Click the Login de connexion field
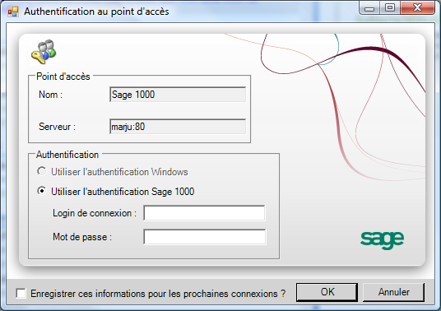The image size is (441, 311). coord(204,213)
